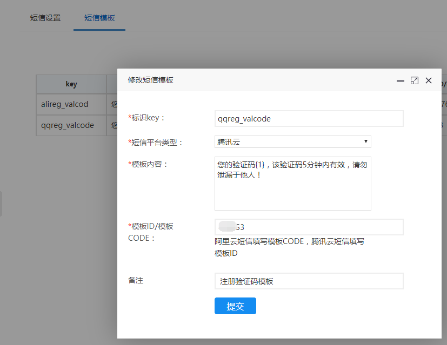
Task: Select the qqreg_valcode table row cell
Action: (x=68, y=125)
